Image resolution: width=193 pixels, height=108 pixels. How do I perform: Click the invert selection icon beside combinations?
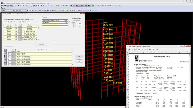(5, 61)
